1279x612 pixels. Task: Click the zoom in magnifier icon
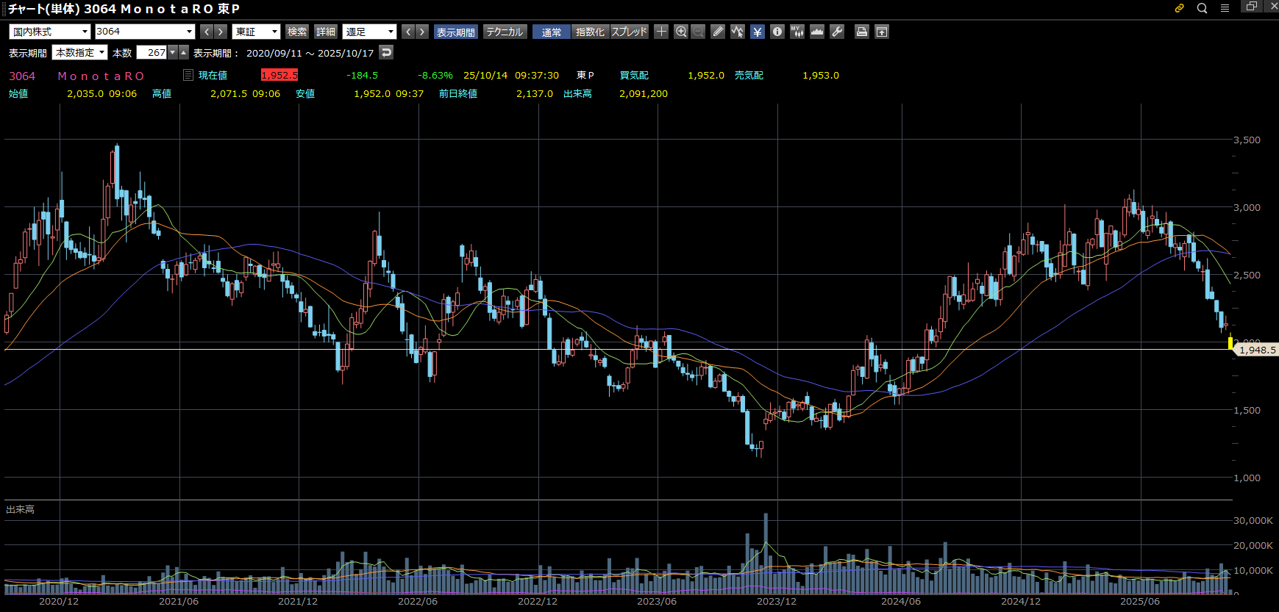tap(681, 32)
